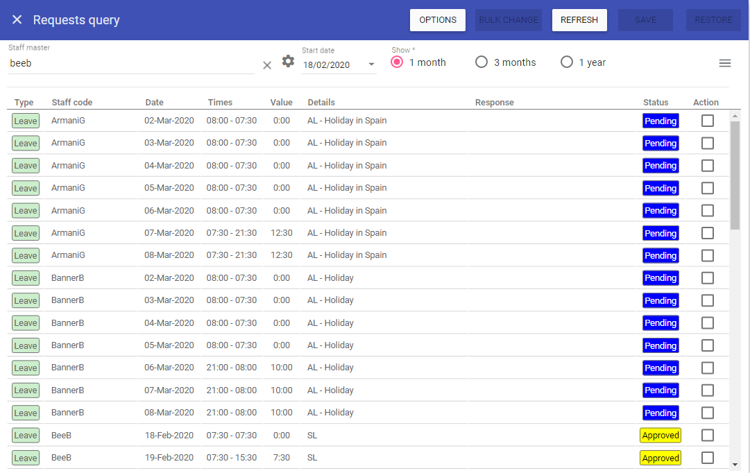Screen dimensions: 750x473
Task: Click Approved status badge for BeeB 18-Feb-2020
Action: 660,436
